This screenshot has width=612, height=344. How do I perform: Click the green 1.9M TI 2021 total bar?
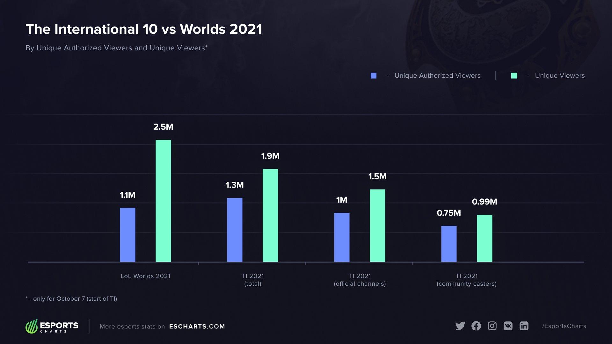click(270, 215)
